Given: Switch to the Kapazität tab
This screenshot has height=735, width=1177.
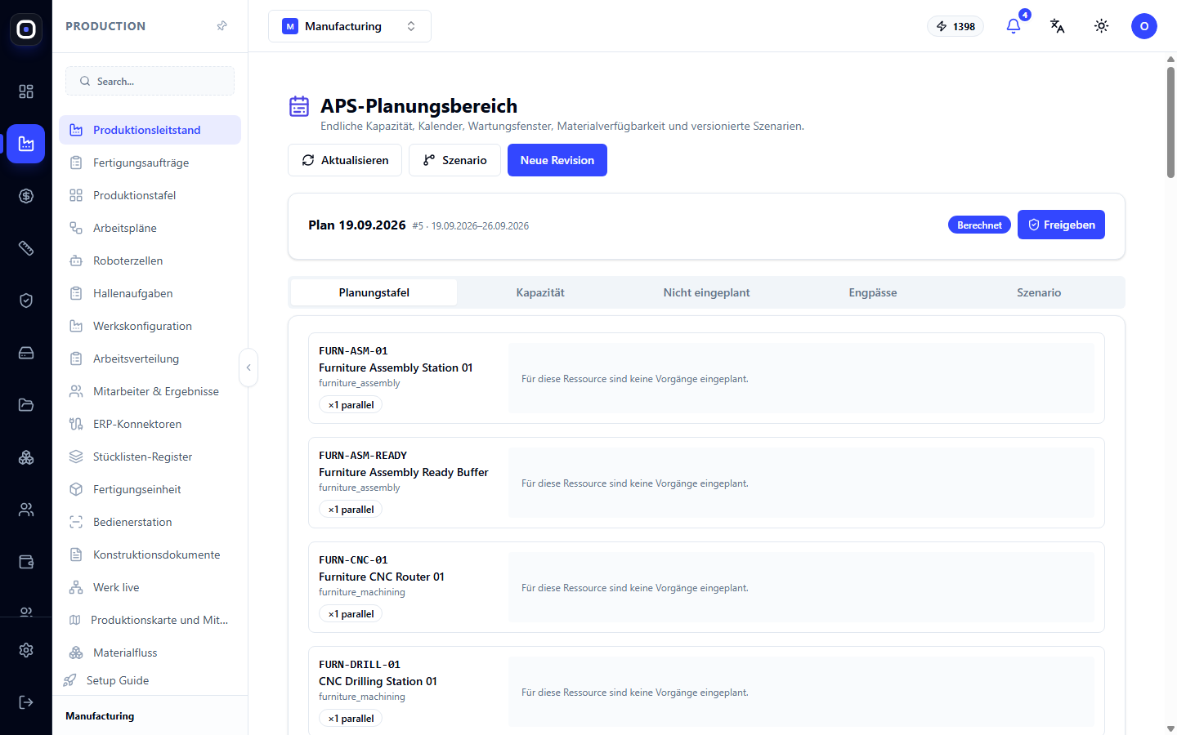Looking at the screenshot, I should (540, 292).
